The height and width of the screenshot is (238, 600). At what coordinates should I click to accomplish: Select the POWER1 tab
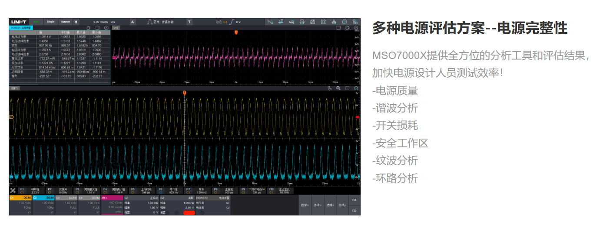coord(20,28)
